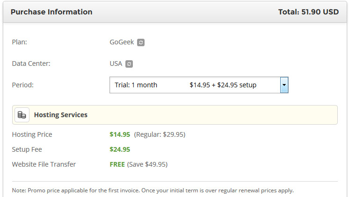Screen dimensions: 349x197
Task: Click the Period: label
Action: click(x=23, y=85)
